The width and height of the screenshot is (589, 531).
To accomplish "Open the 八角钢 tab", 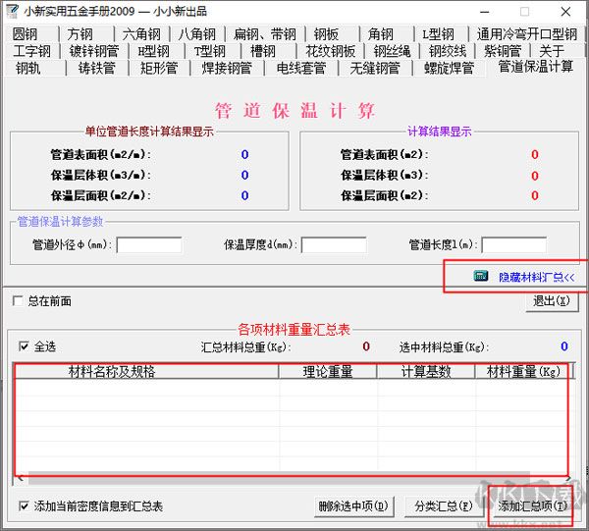I will [x=197, y=34].
